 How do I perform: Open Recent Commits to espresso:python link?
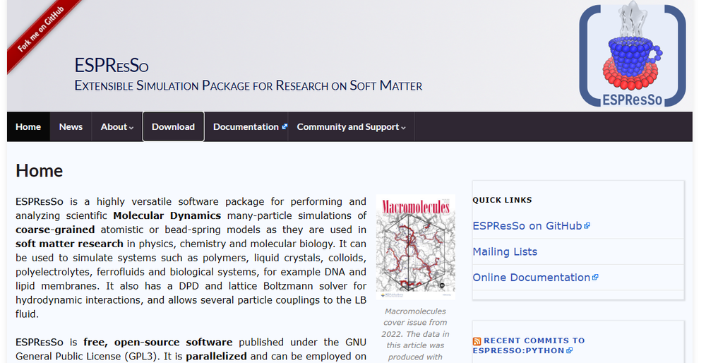coord(529,345)
